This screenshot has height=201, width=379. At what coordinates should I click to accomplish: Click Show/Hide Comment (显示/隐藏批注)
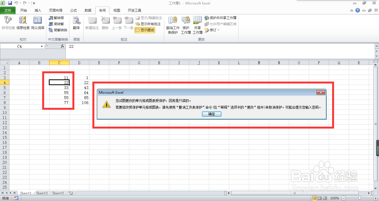click(148, 18)
